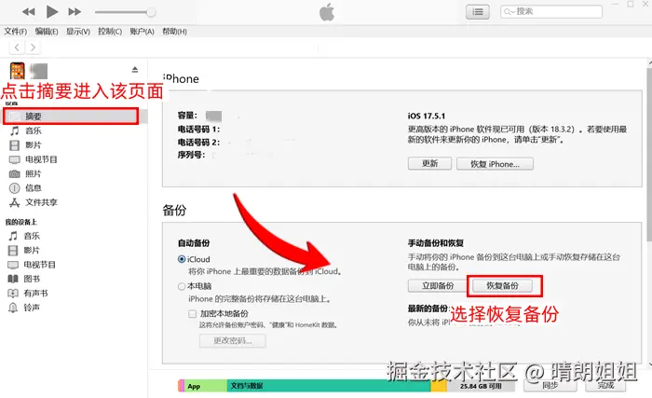
Task: Click TV icon under 我的设备上
Action: point(13,265)
